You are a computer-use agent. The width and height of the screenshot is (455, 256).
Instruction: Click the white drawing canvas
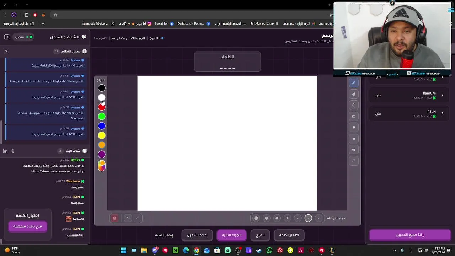tap(227, 143)
